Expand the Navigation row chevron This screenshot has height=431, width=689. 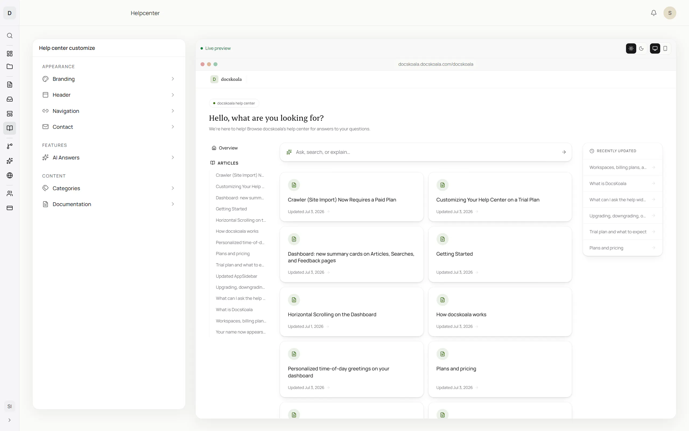(173, 111)
